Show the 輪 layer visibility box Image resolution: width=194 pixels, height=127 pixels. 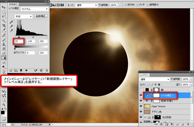pos(141,90)
